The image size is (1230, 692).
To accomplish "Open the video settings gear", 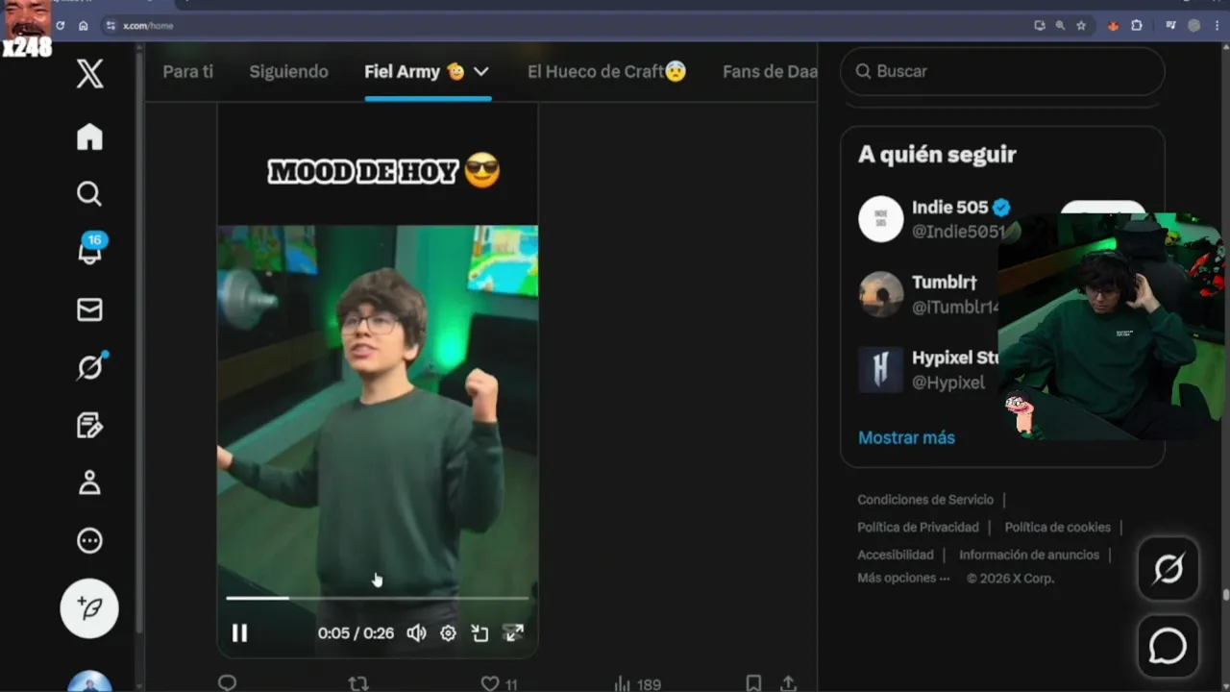I will (448, 632).
